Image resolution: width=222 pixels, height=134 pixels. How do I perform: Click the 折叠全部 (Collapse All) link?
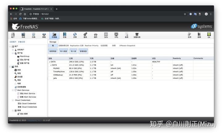coord(22,42)
